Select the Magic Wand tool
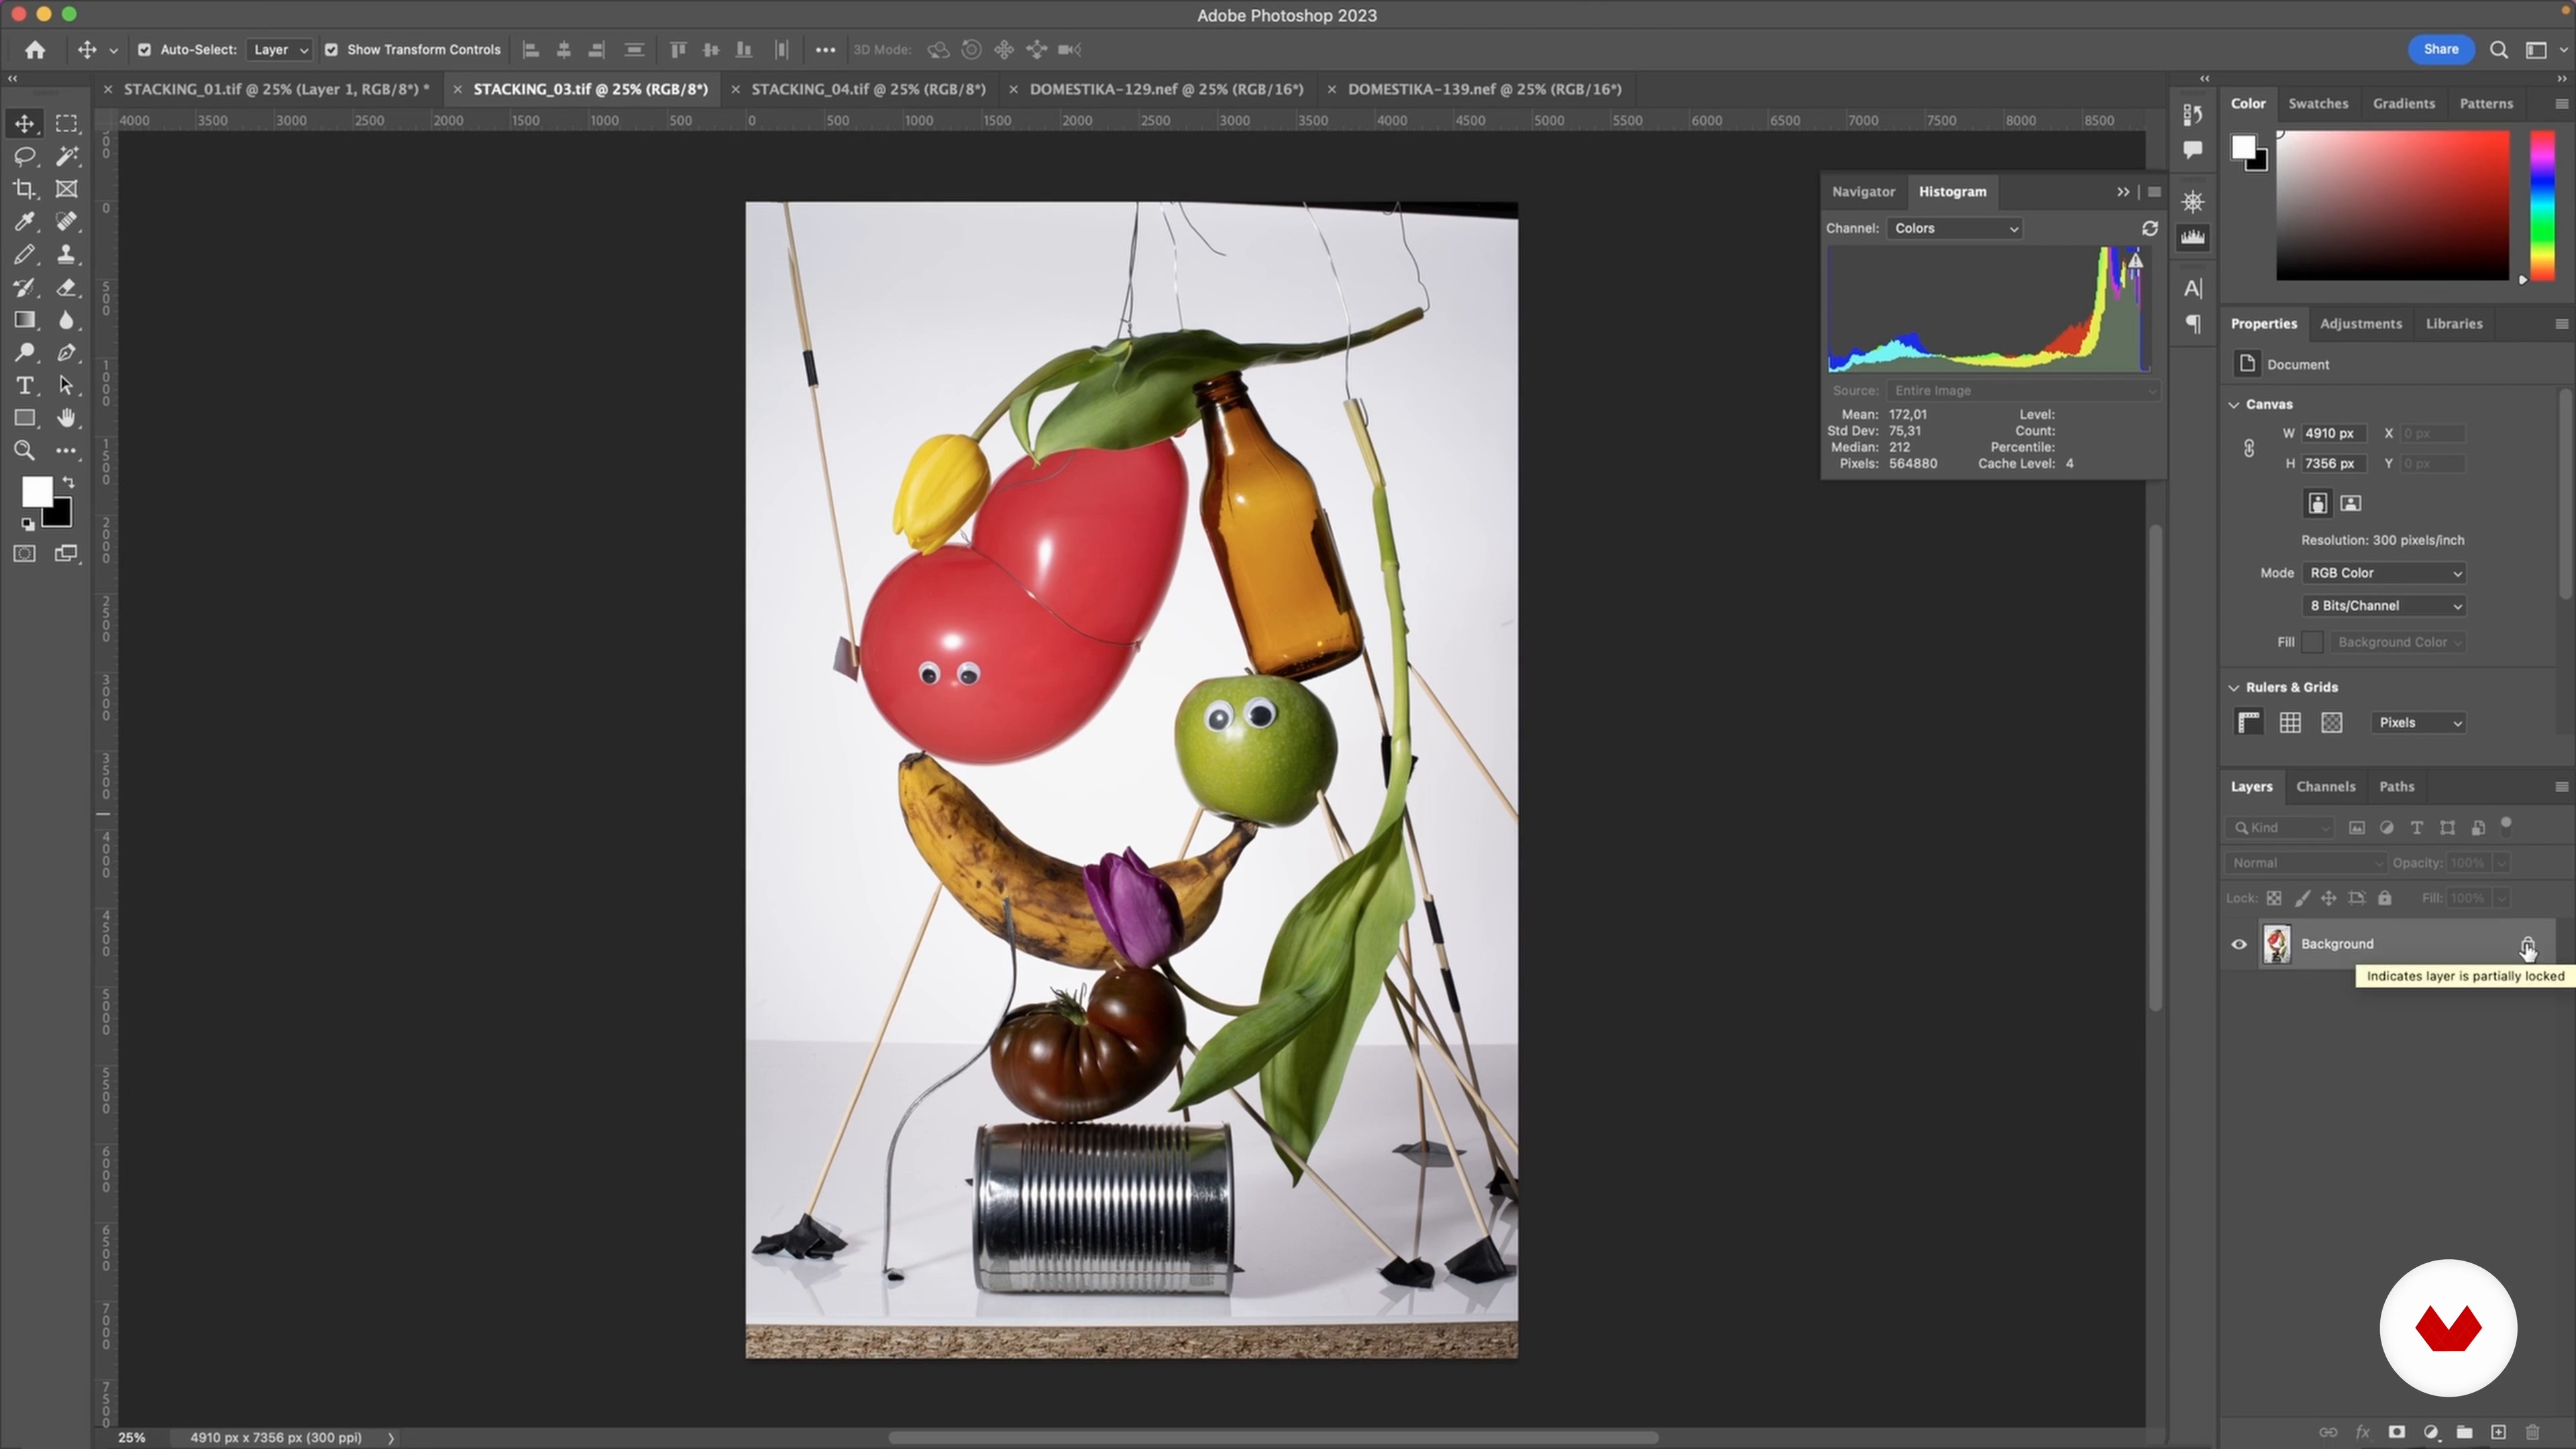The image size is (2576, 1449). click(x=66, y=156)
